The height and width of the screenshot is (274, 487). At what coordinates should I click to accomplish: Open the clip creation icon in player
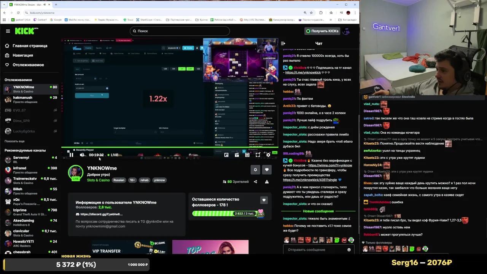237,155
